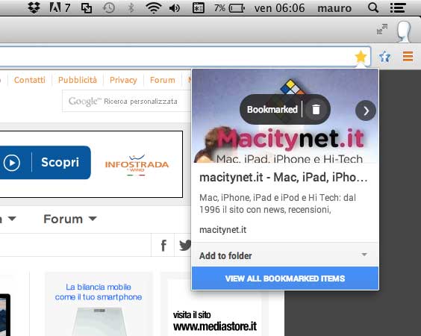Click the yellow bookmark star in address bar
The height and width of the screenshot is (336, 421).
click(361, 57)
